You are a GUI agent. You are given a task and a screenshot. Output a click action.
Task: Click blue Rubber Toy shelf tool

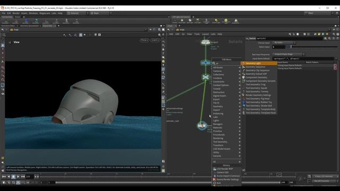click(x=26, y=21)
